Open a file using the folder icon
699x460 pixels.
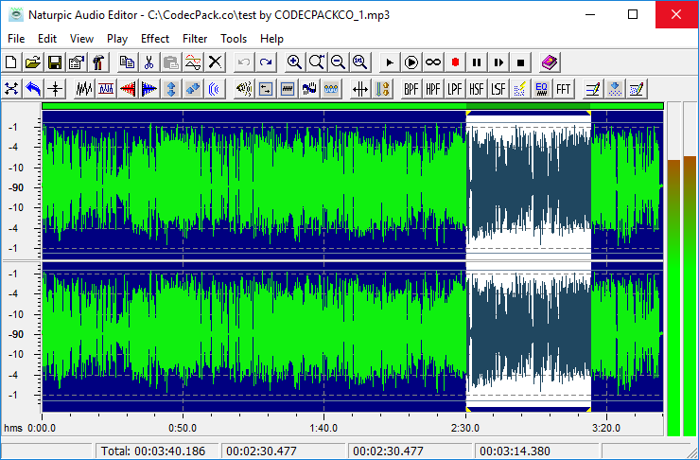point(33,62)
